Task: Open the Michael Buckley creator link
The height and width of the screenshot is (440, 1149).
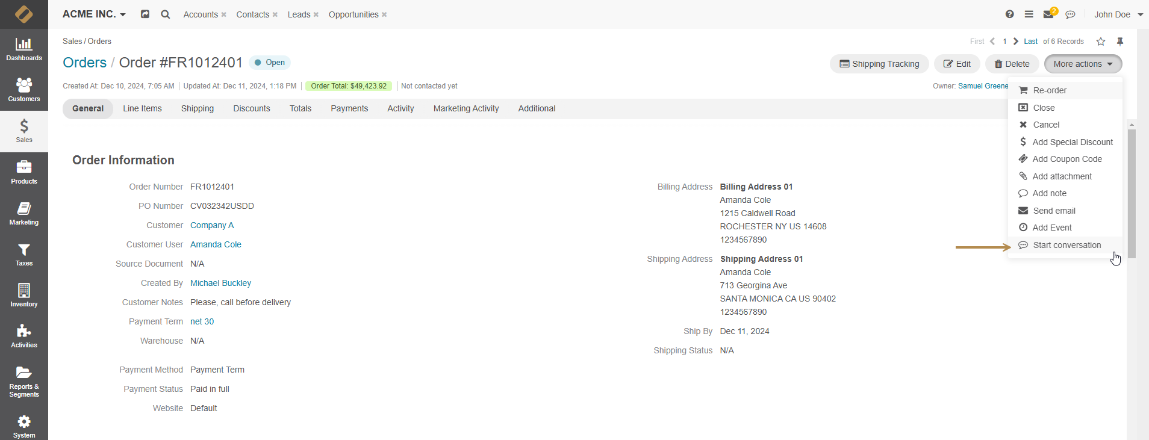Action: coord(220,283)
